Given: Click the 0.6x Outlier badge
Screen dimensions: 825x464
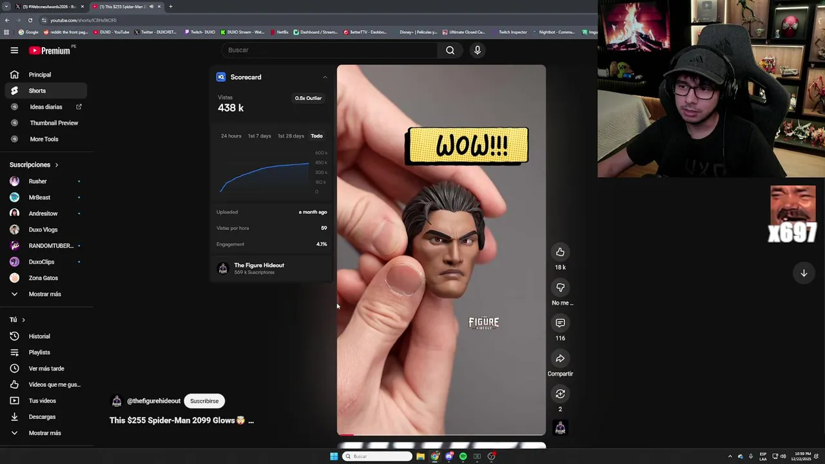Looking at the screenshot, I should click(308, 99).
